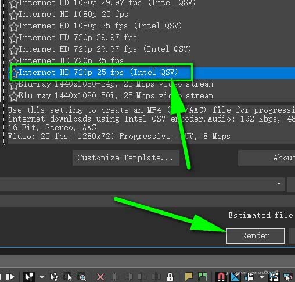The image size is (295, 282).
Task: Select the Selection edit tool
Action: click(67, 277)
